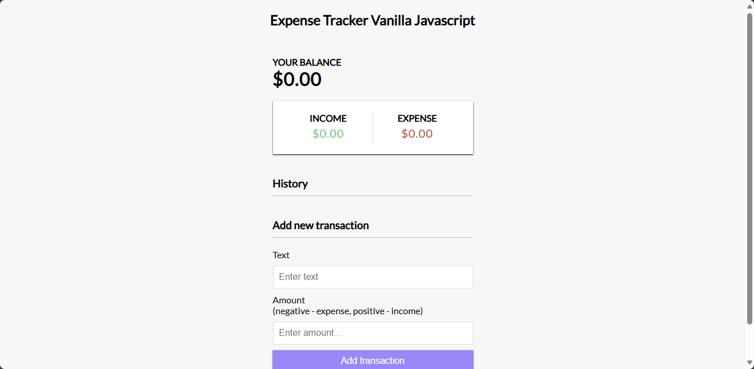Click the YOUR BALANCE label

click(x=307, y=62)
